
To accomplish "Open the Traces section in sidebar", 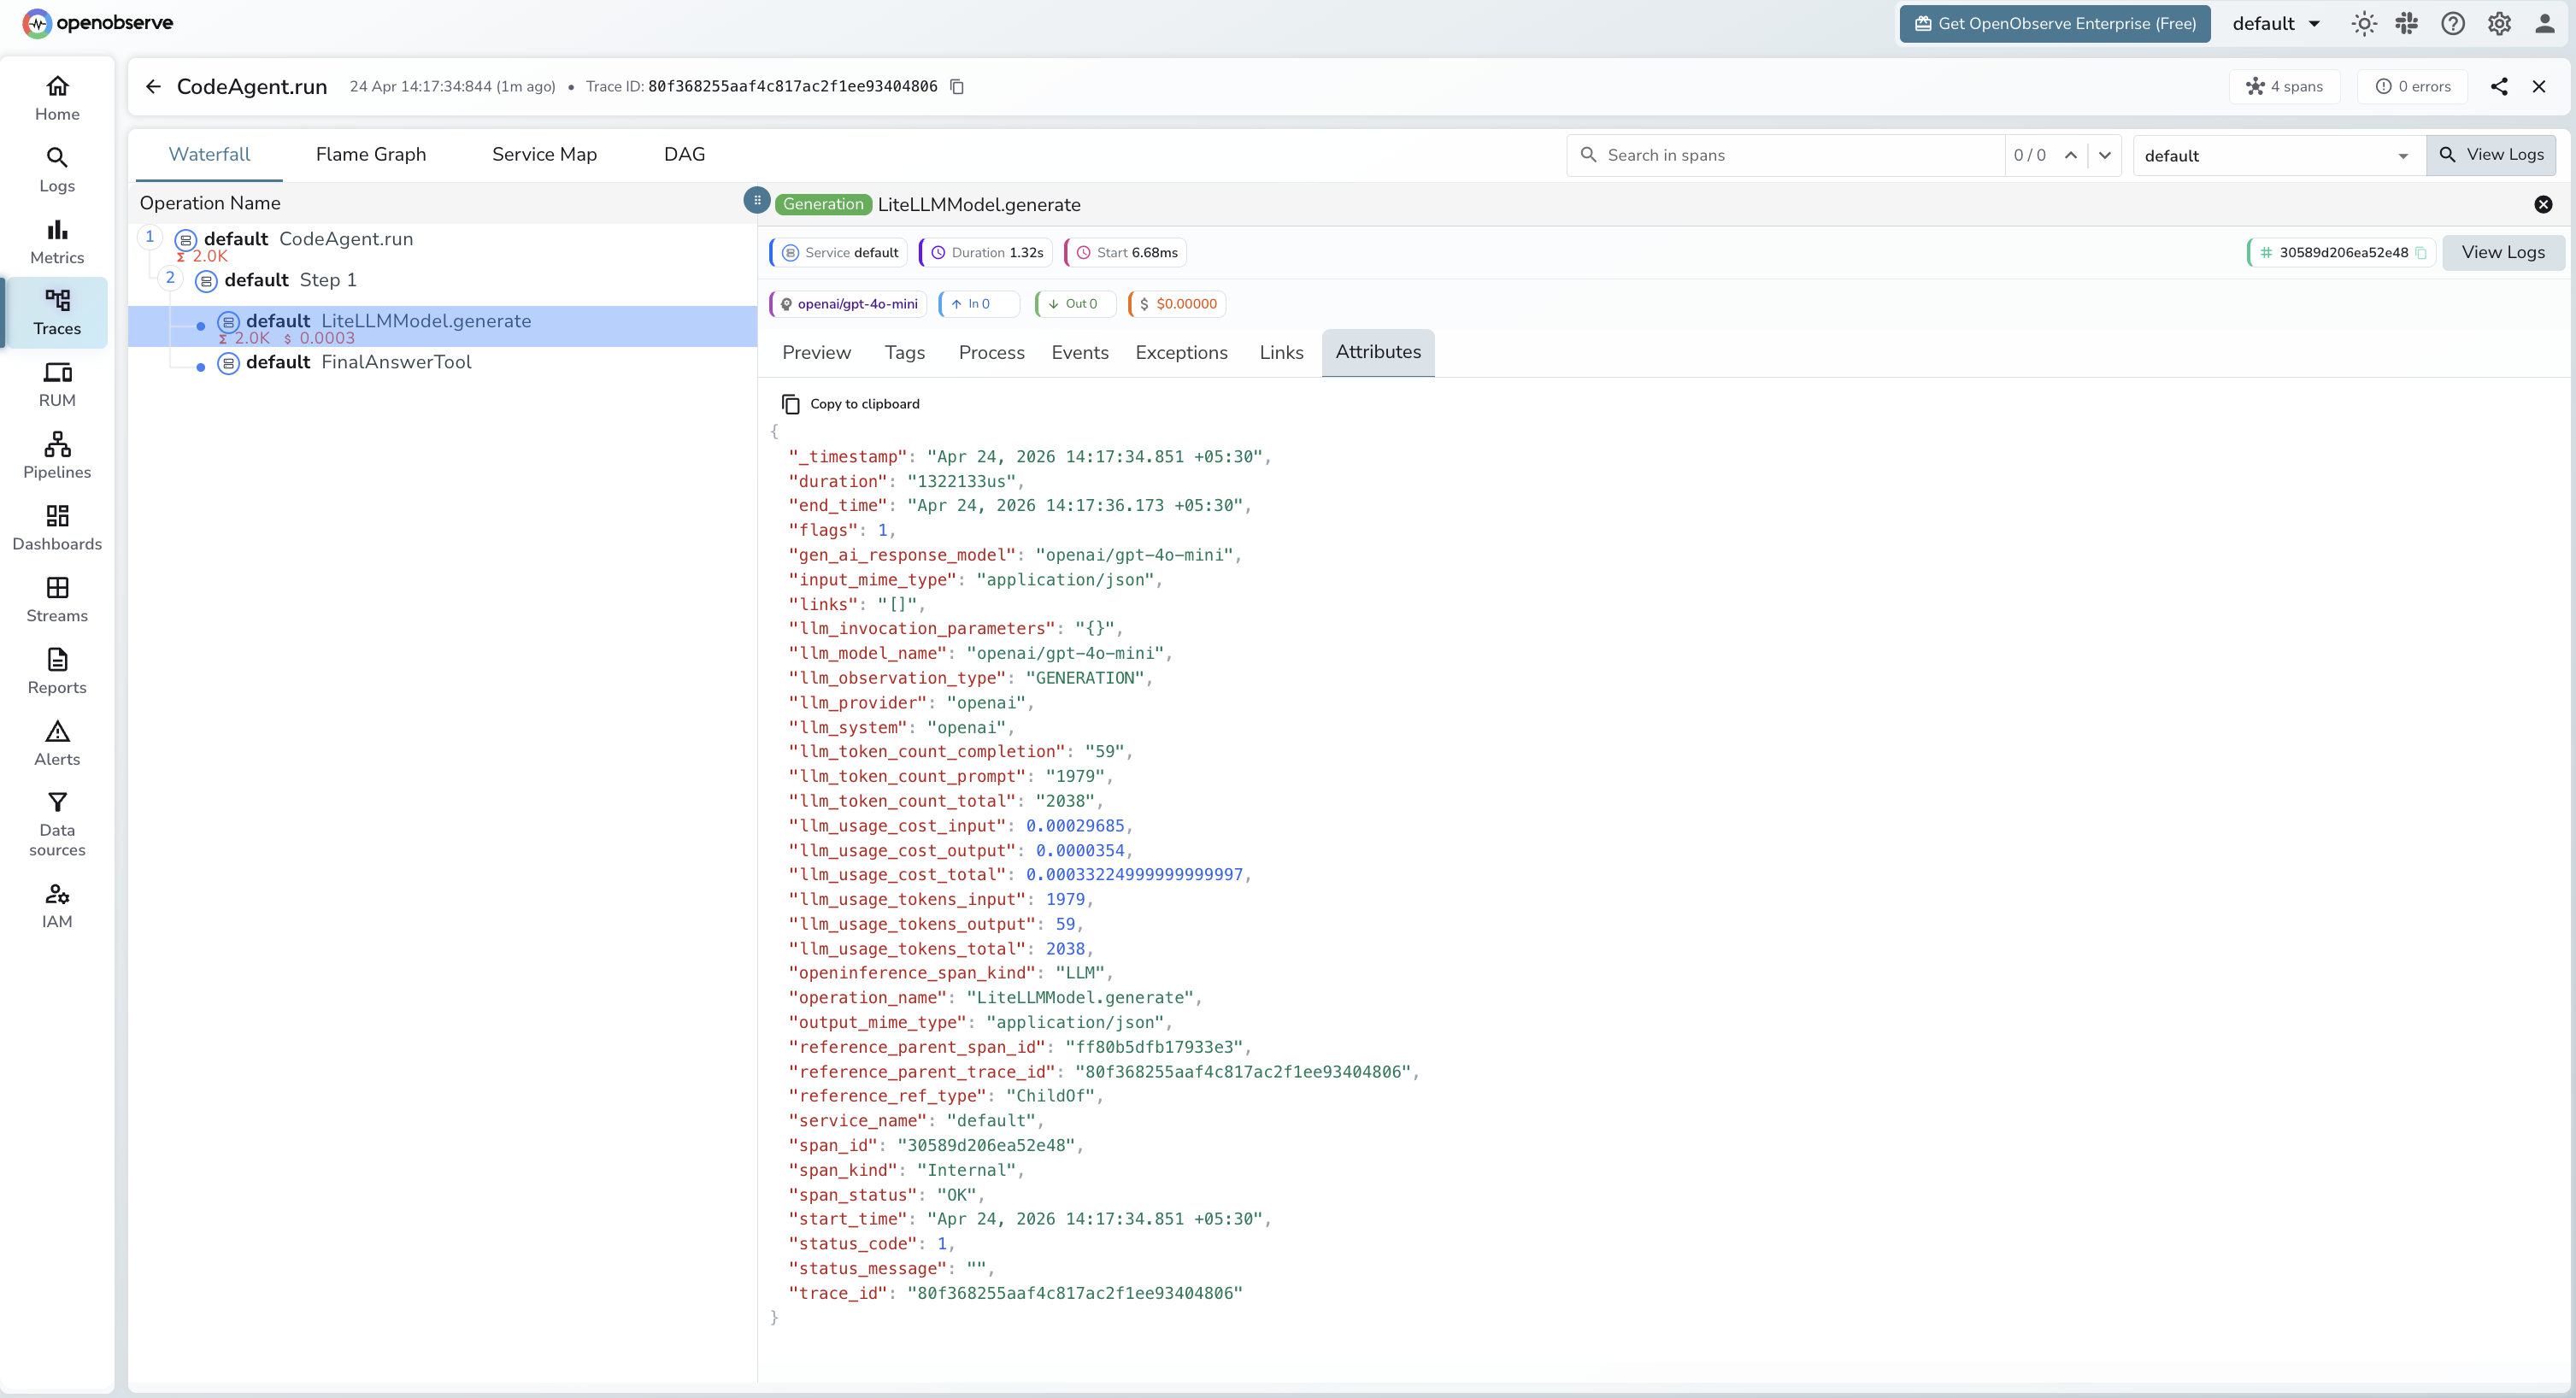I will [56, 312].
